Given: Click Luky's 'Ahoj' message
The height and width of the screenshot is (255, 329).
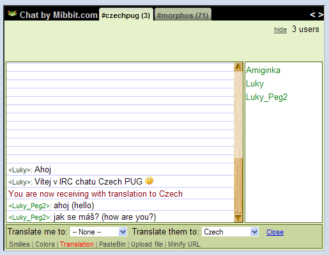Looking at the screenshot, I should point(43,170).
